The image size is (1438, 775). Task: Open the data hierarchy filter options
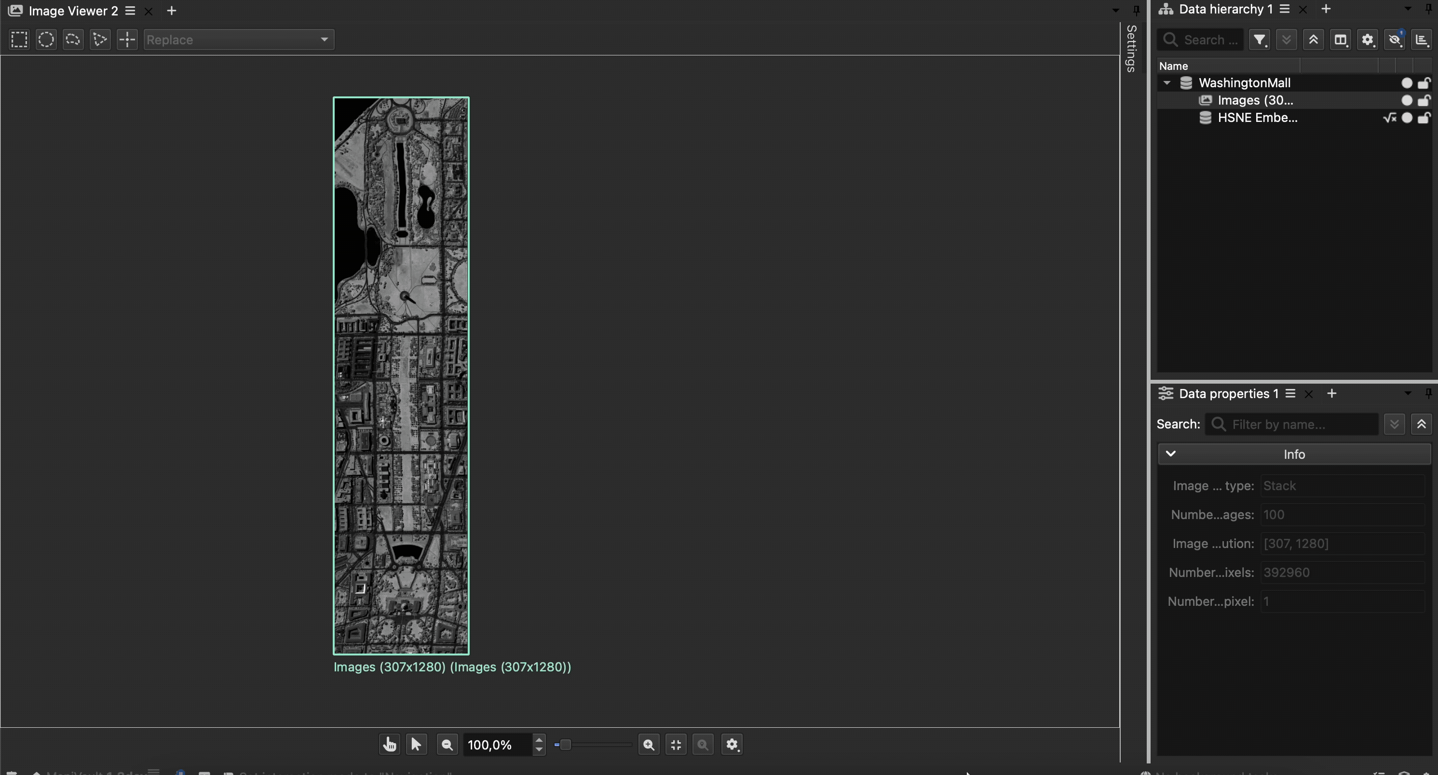[x=1260, y=39]
